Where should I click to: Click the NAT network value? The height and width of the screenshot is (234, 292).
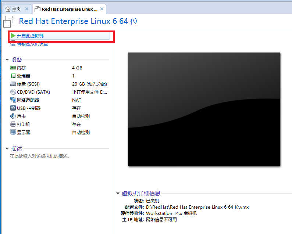coord(76,100)
